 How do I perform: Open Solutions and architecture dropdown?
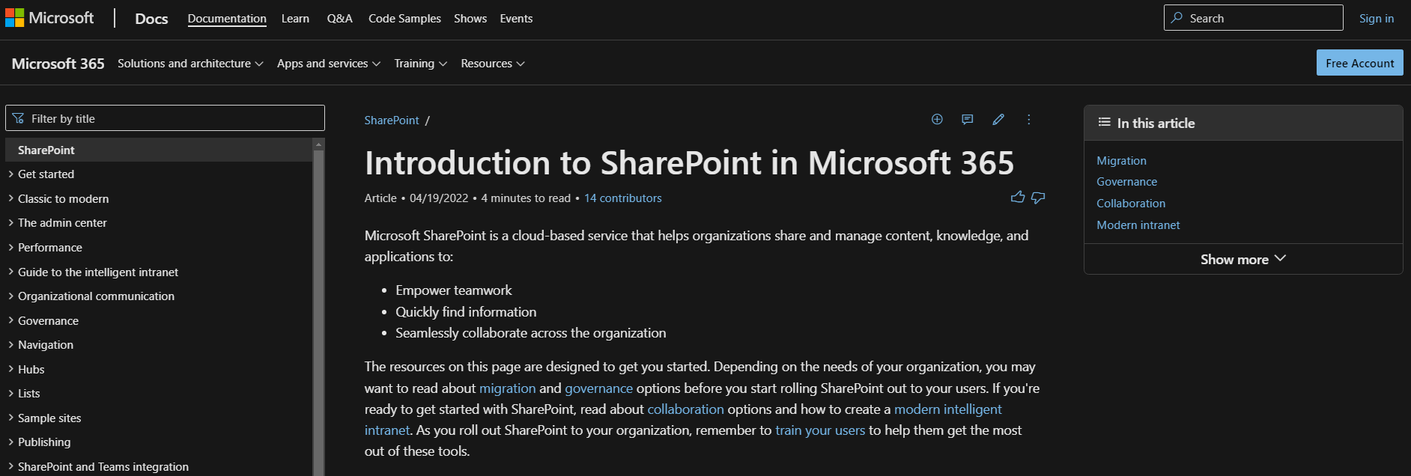click(190, 64)
